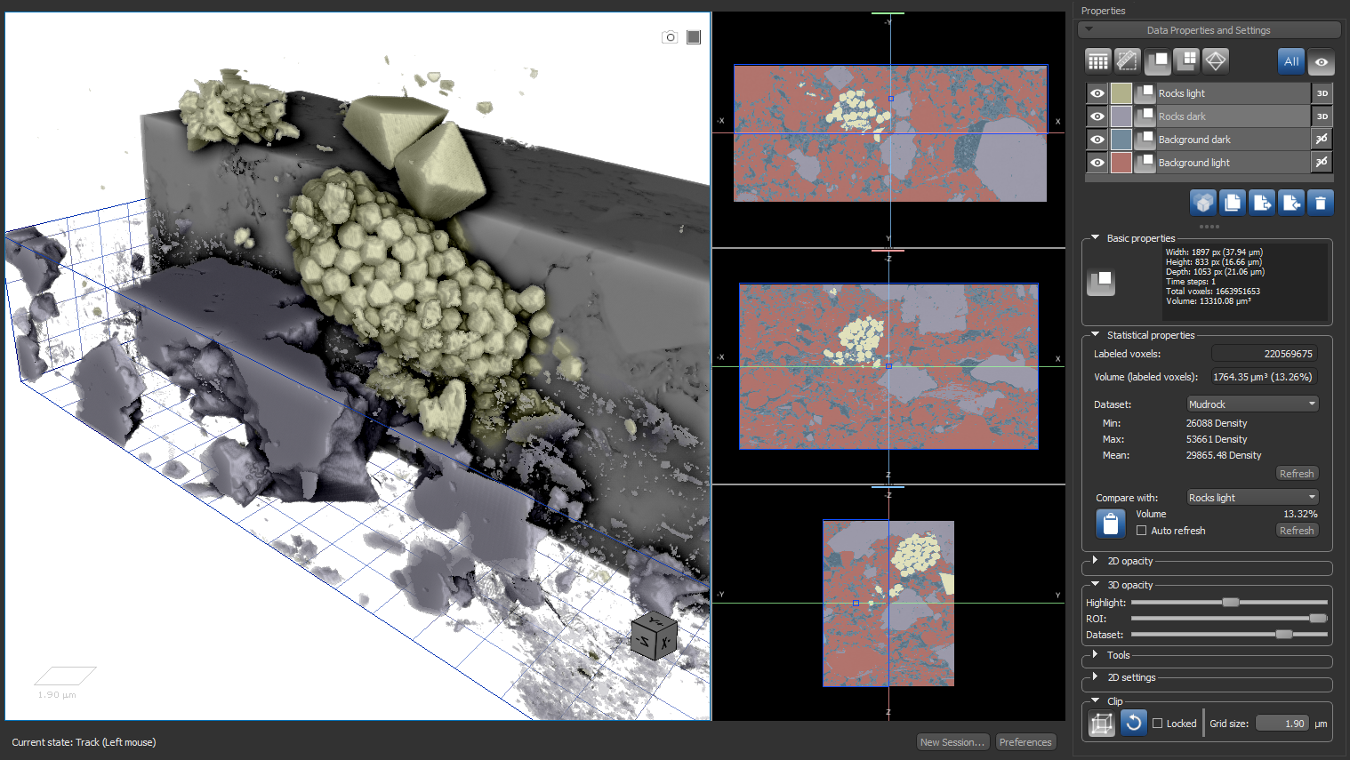Click the wireframe mesh diamond icon
This screenshot has width=1350, height=760.
1216,60
